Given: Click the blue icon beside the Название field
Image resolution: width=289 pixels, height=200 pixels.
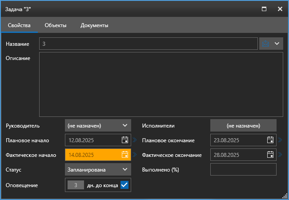Looking at the screenshot, I should tap(266, 44).
